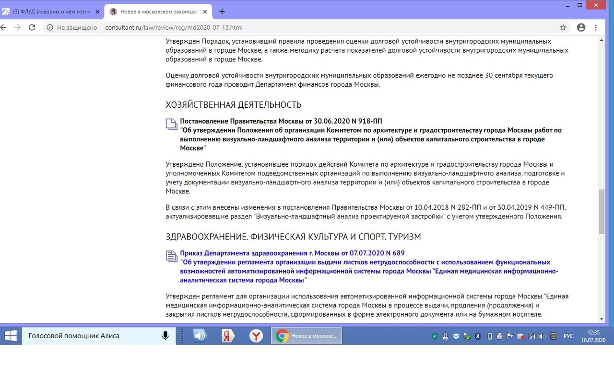The image size is (614, 387).
Task: Click the page's vertical scrollbar thumb
Action: [x=602, y=211]
